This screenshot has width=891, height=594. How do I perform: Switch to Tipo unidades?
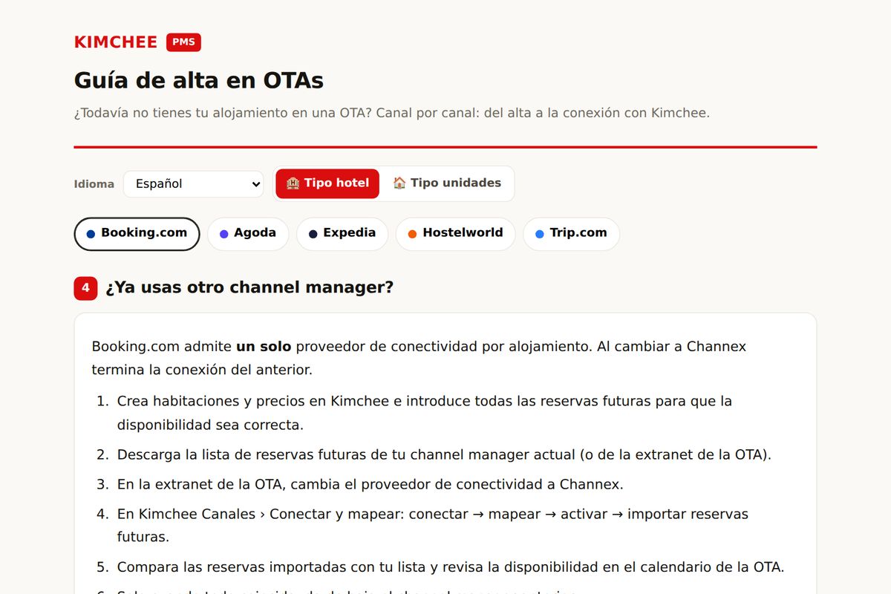tap(447, 183)
